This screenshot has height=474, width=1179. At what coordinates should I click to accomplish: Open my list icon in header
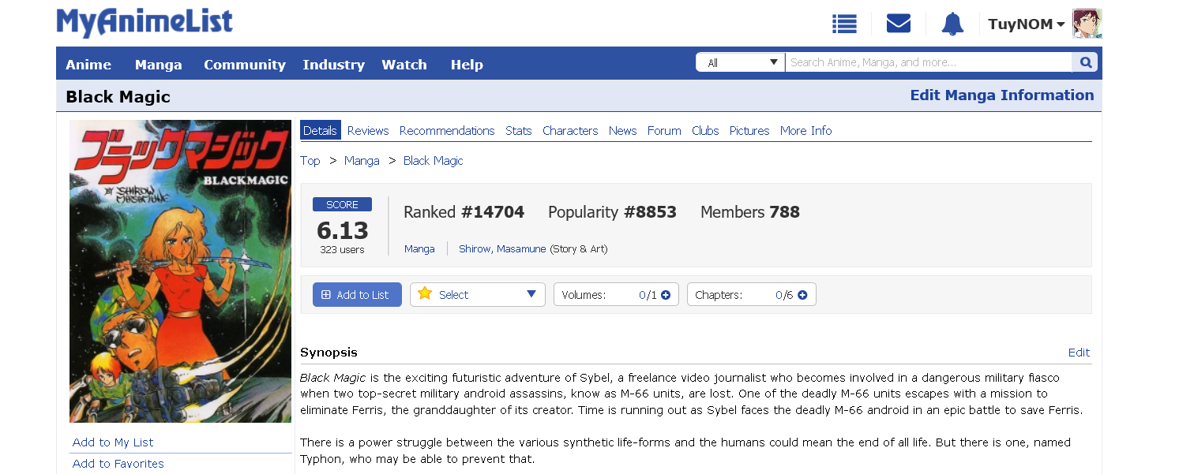click(844, 24)
